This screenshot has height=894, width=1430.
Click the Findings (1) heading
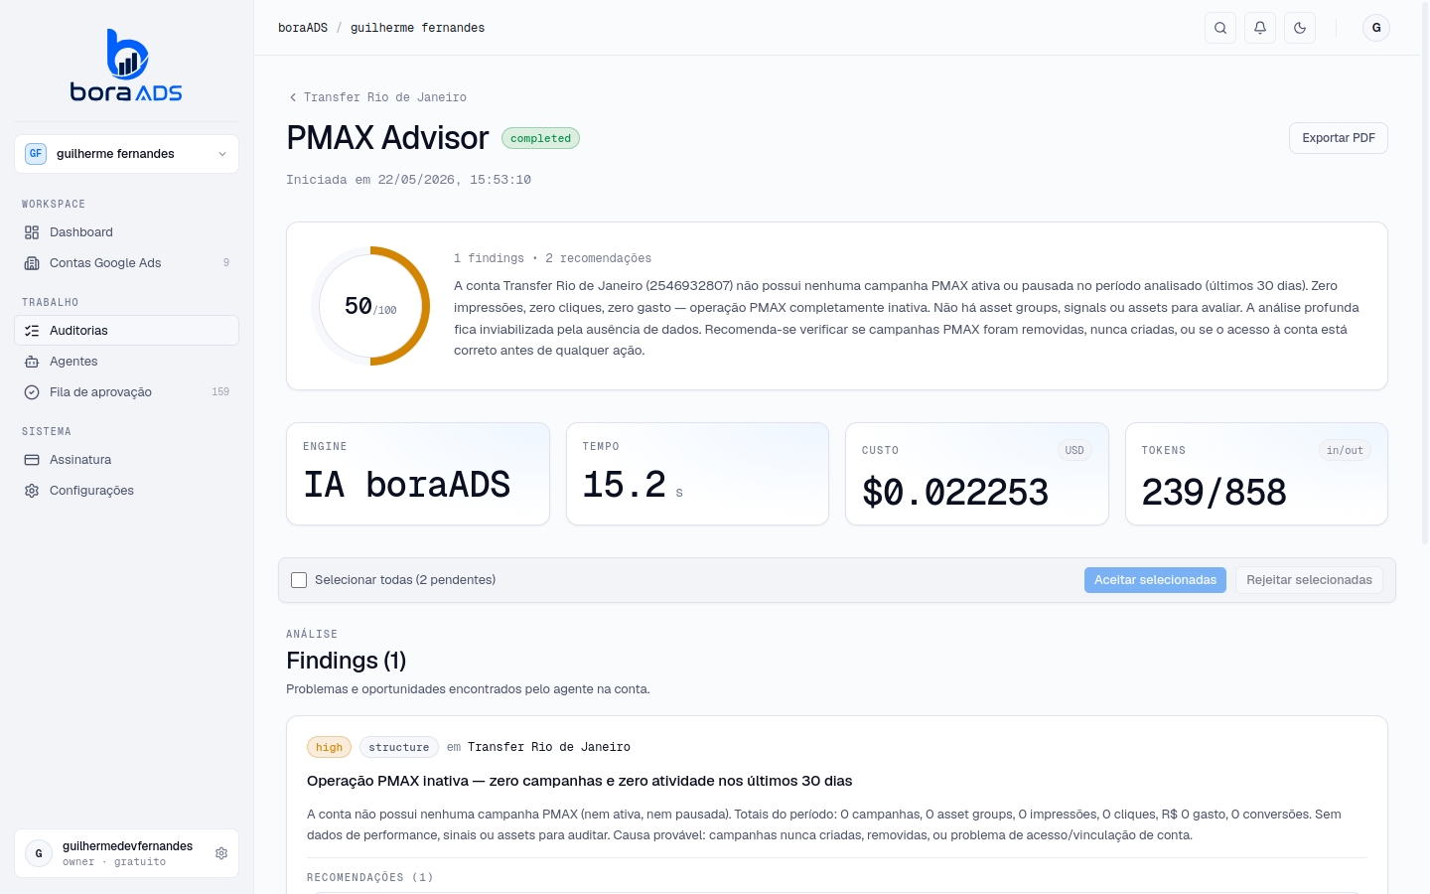click(346, 661)
